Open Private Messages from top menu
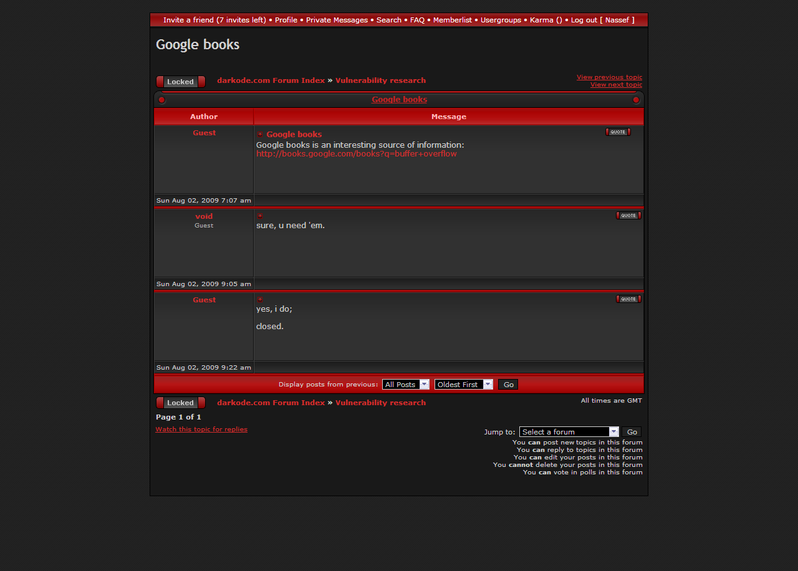The height and width of the screenshot is (571, 798). 337,20
